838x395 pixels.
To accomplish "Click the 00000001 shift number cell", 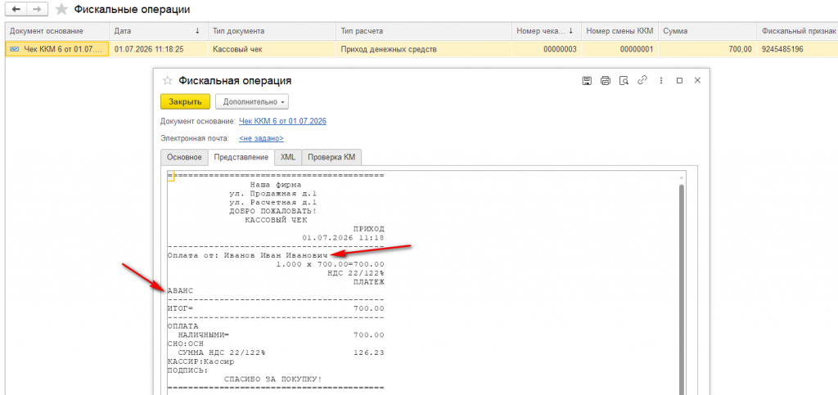I will [x=619, y=49].
